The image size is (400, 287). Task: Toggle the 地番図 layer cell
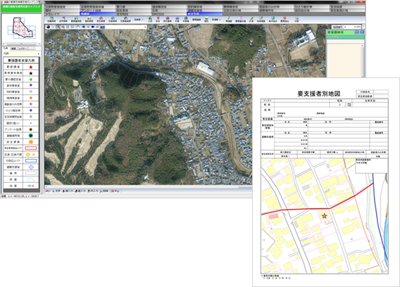point(97,14)
